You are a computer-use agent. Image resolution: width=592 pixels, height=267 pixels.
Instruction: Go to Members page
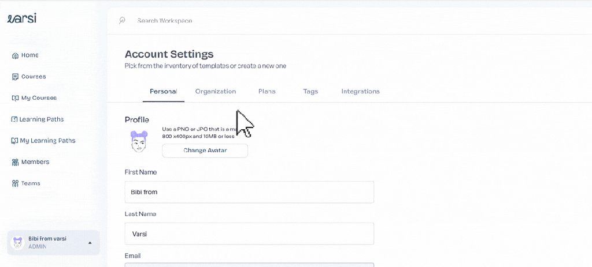tap(35, 162)
